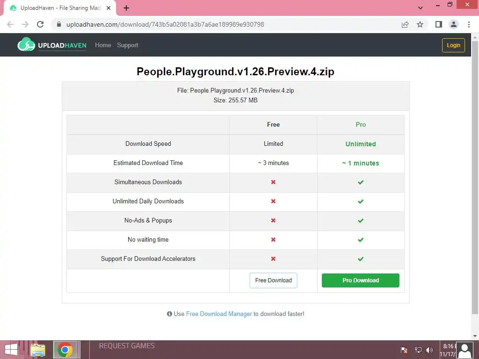Viewport: 479px width, 359px height.
Task: Click the red cross for Unlimited Daily Downloads
Action: tap(273, 201)
